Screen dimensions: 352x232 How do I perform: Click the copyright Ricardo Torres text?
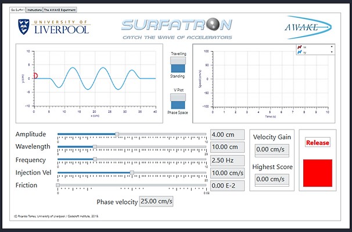pos(56,216)
